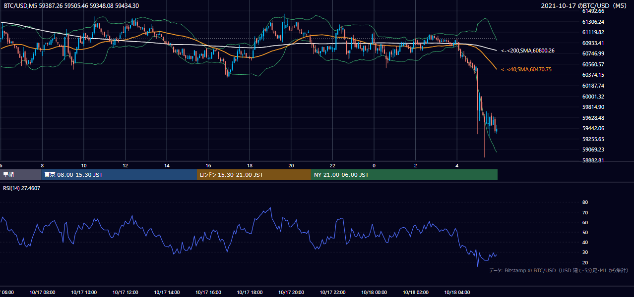The width and height of the screenshot is (634, 297).
Task: Click price axis label 59628.48
Action: point(593,118)
